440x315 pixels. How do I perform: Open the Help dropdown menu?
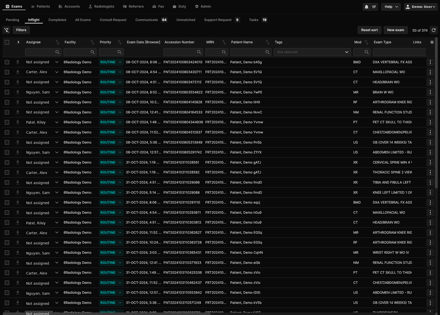(391, 7)
